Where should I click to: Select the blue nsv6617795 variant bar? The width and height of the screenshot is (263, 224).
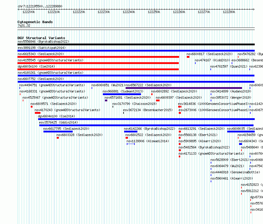(58, 132)
